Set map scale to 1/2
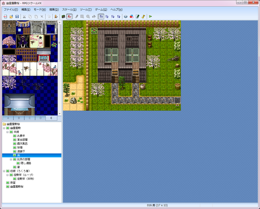The width and height of the screenshot is (260, 209). [x=107, y=16]
